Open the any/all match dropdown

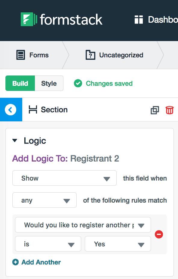click(44, 200)
